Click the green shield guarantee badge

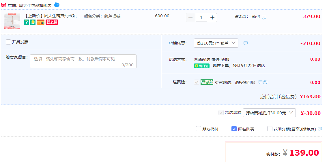pos(33,22)
